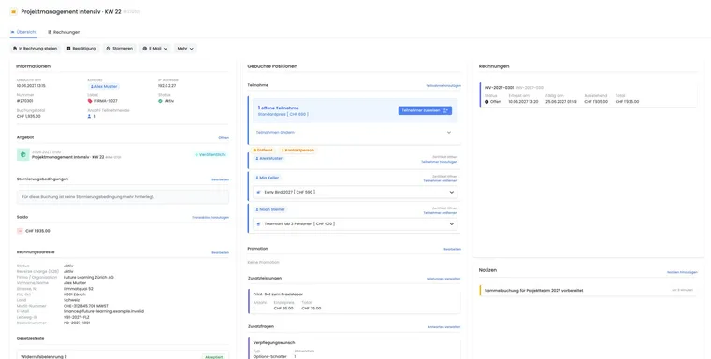Click the In Rechnung stellen button
The width and height of the screenshot is (711, 359).
point(36,49)
